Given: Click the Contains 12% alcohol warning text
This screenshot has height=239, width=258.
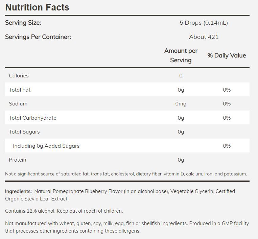Looking at the screenshot, I should click(64, 211).
